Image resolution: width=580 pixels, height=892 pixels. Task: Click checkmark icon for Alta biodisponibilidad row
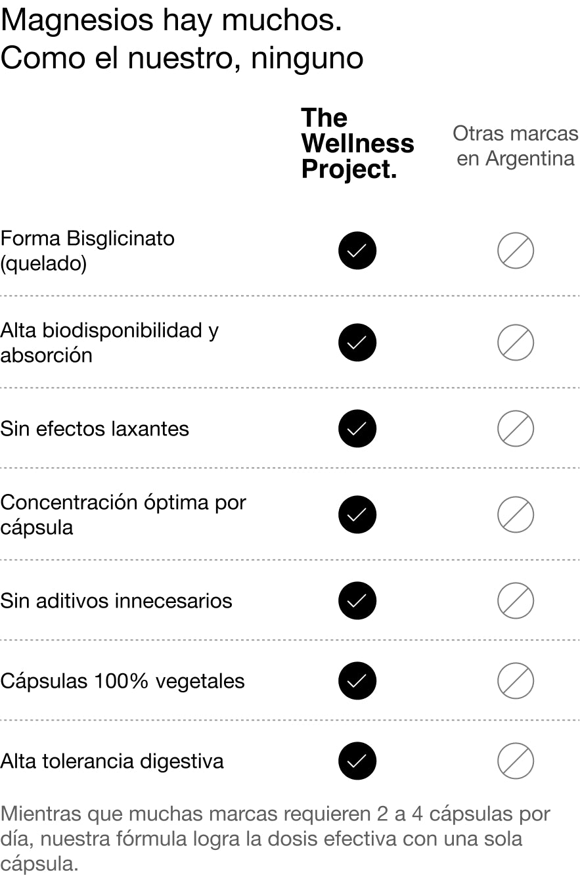pos(357,343)
